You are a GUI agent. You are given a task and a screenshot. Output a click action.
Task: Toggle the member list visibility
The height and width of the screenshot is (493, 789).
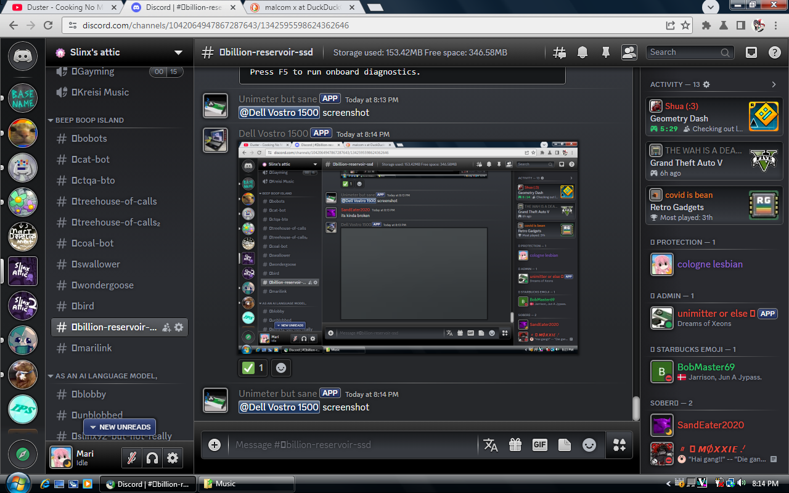[629, 52]
